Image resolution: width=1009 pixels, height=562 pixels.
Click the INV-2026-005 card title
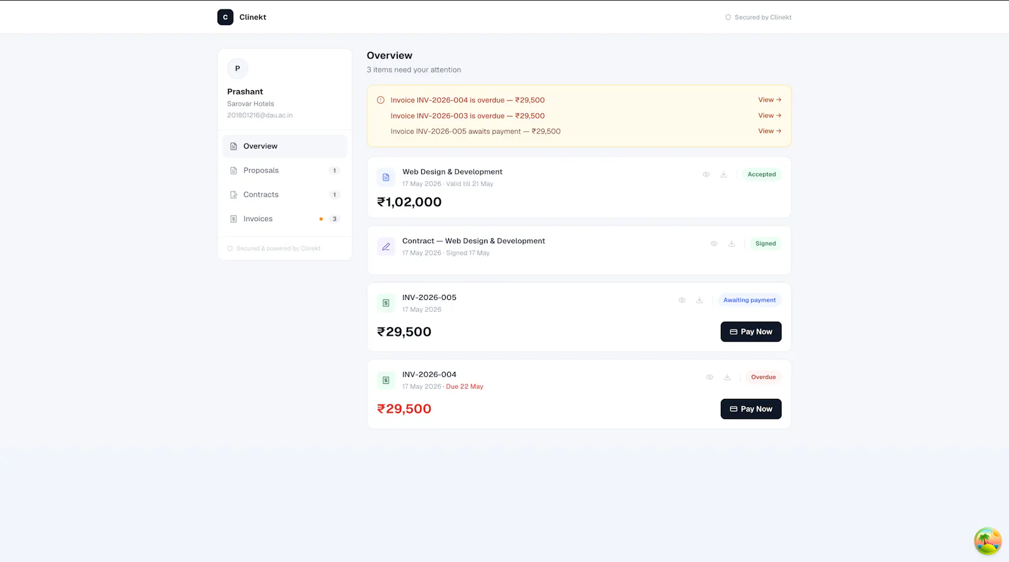point(429,298)
